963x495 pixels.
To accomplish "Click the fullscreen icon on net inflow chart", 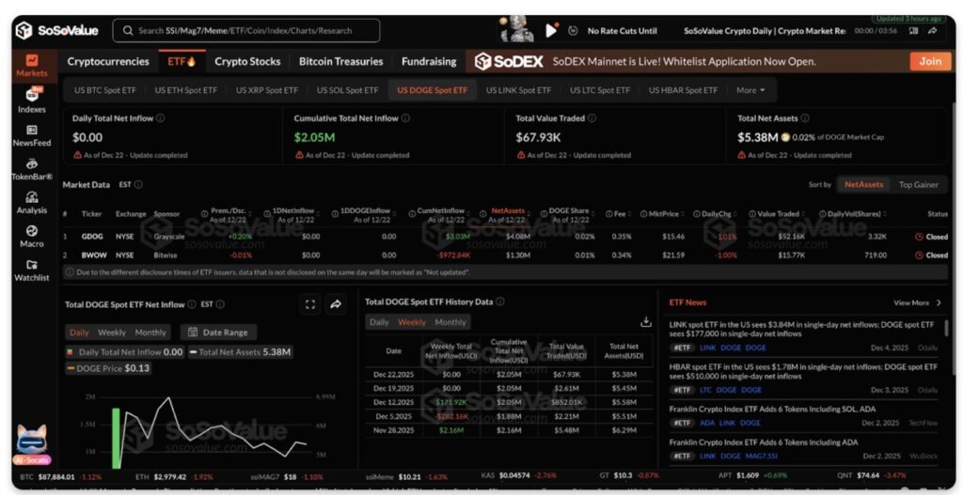I will click(x=310, y=304).
